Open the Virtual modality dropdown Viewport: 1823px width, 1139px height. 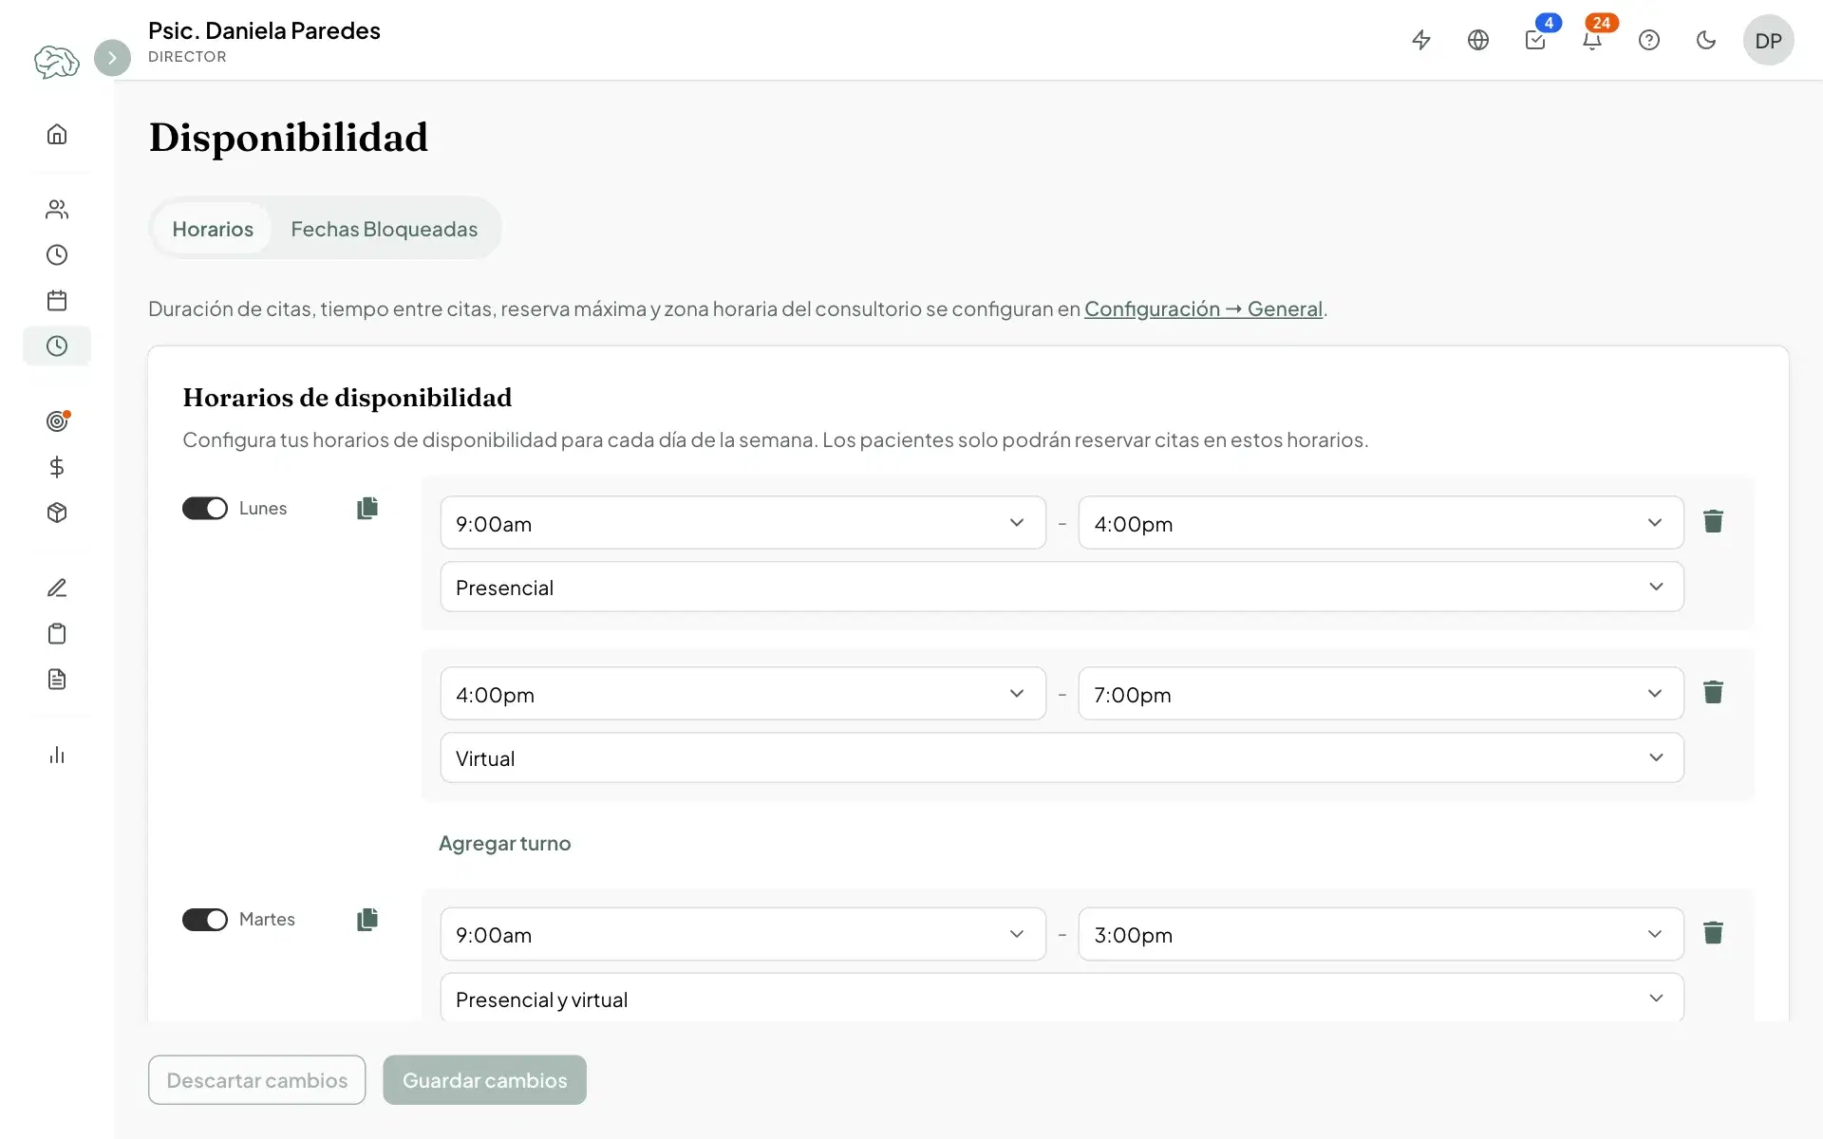coord(1062,757)
